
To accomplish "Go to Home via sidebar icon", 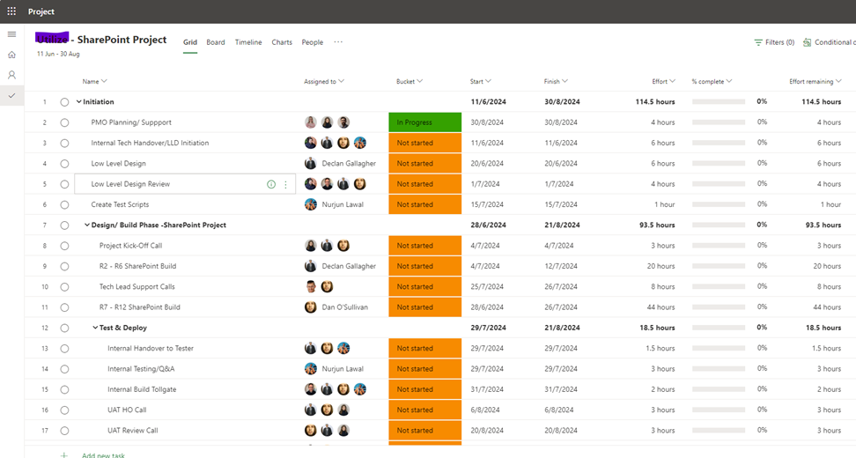I will [x=11, y=55].
